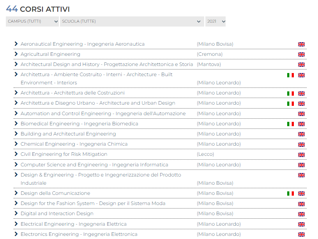Expand Electronics Engineering row chevron
Screen dimensions: 318x239
coord(16,234)
